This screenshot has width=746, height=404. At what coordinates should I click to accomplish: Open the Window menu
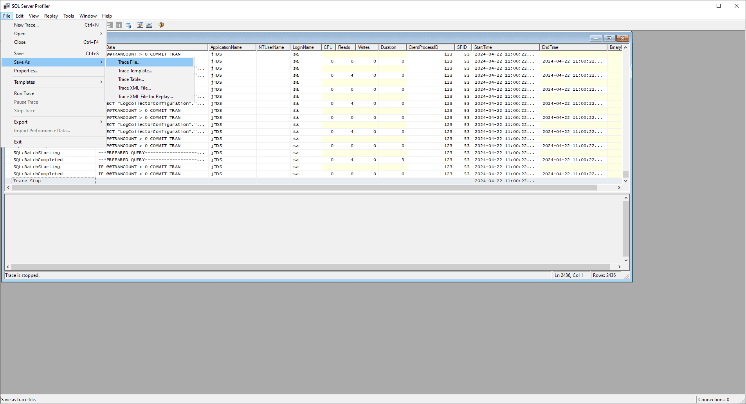(88, 16)
